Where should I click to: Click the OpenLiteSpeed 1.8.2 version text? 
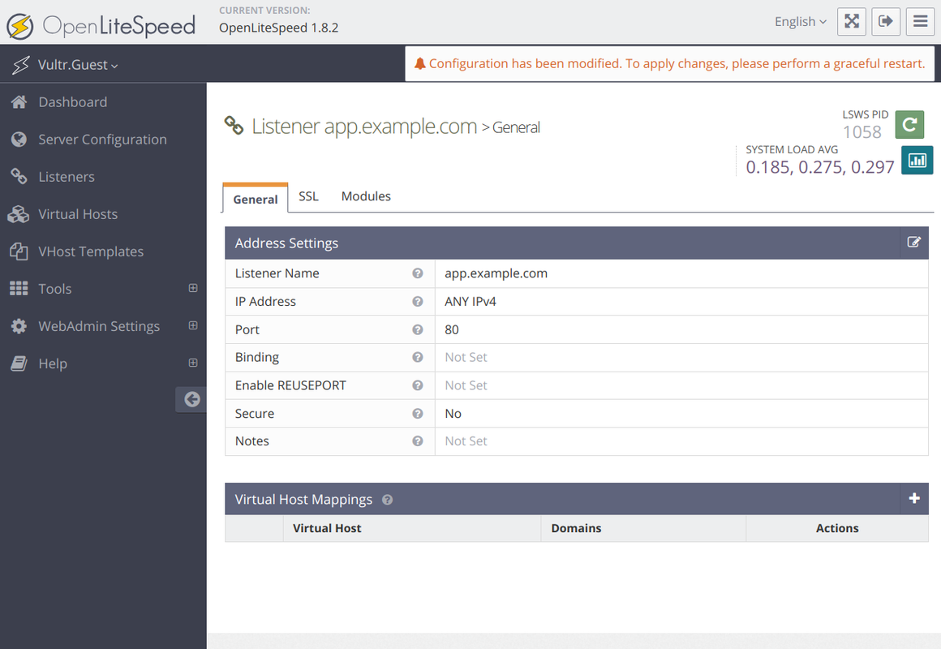point(278,28)
